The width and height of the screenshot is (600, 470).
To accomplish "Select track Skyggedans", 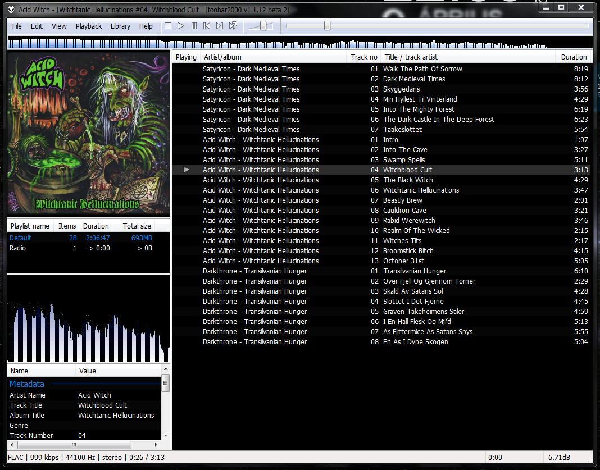I will click(381, 89).
